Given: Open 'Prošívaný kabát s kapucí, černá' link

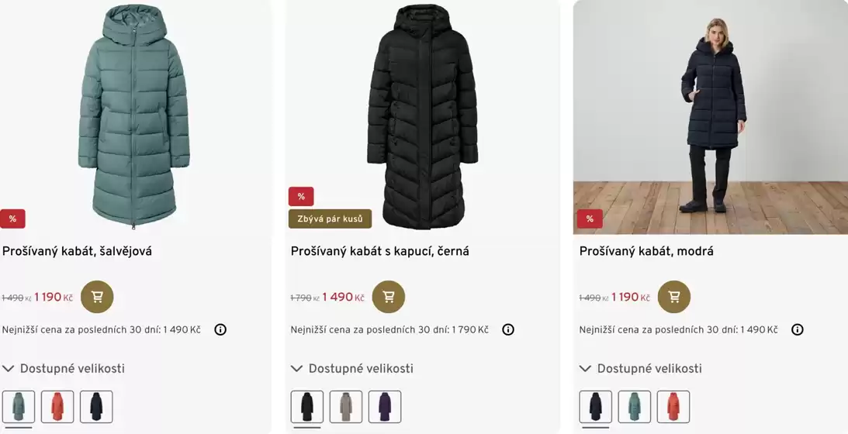Looking at the screenshot, I should coord(379,251).
